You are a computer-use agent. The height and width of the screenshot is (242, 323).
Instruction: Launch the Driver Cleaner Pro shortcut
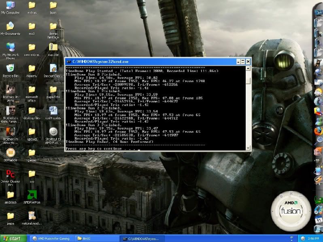pos(11,174)
